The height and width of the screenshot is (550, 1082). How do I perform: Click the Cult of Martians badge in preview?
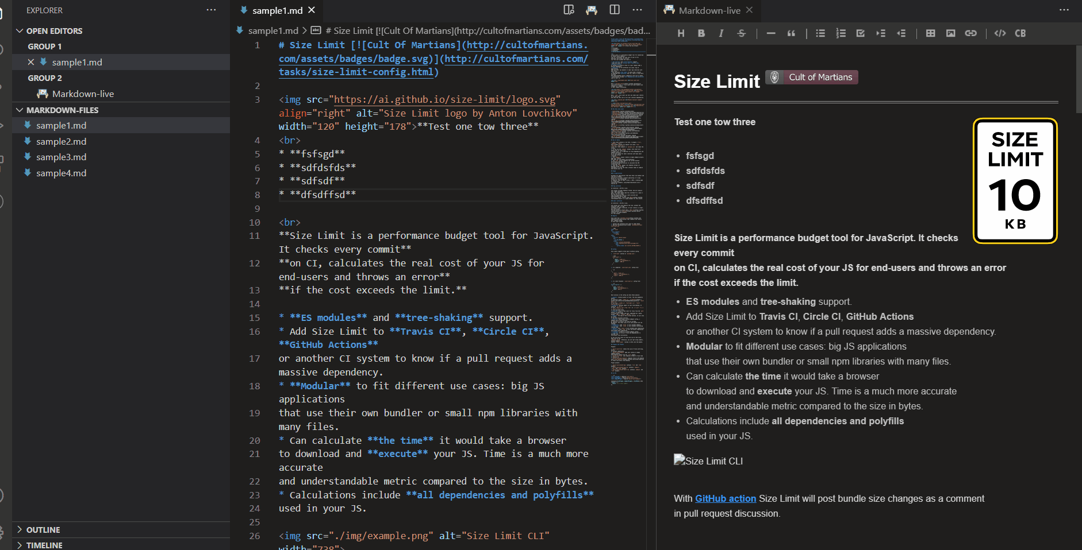click(812, 77)
